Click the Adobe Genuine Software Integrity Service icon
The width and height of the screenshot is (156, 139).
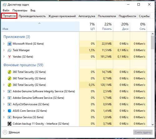9,91
